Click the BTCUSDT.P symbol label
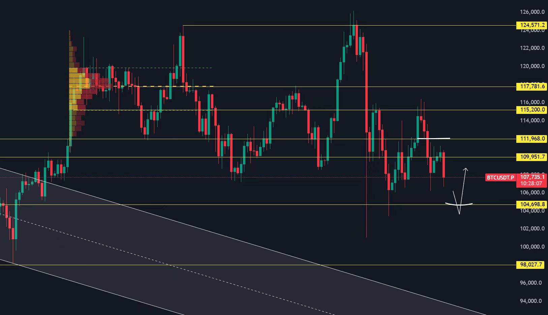Screen dimensions: 548x315 pyautogui.click(x=500, y=177)
